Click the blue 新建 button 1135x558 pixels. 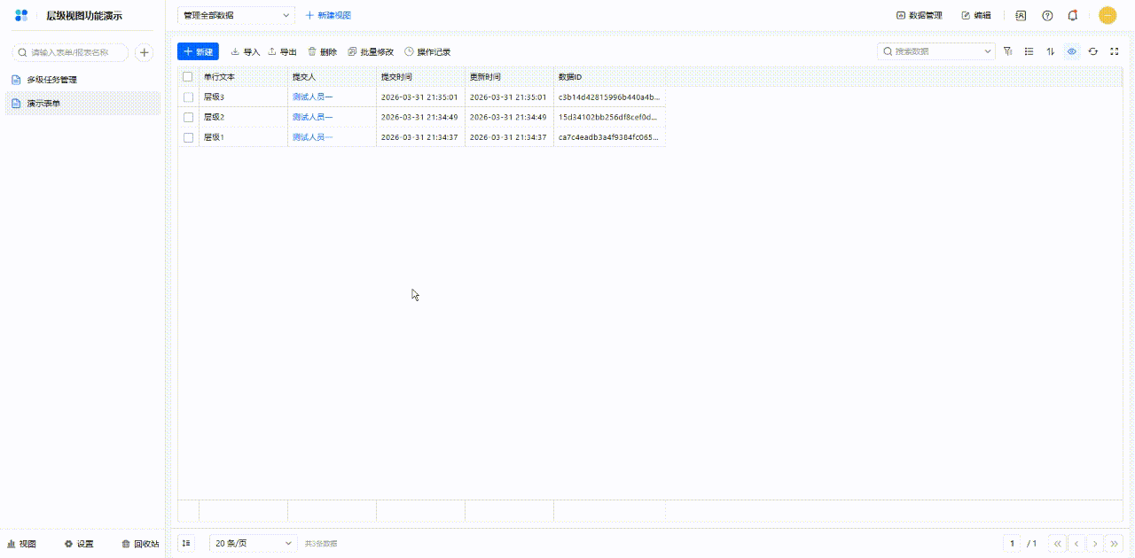198,51
